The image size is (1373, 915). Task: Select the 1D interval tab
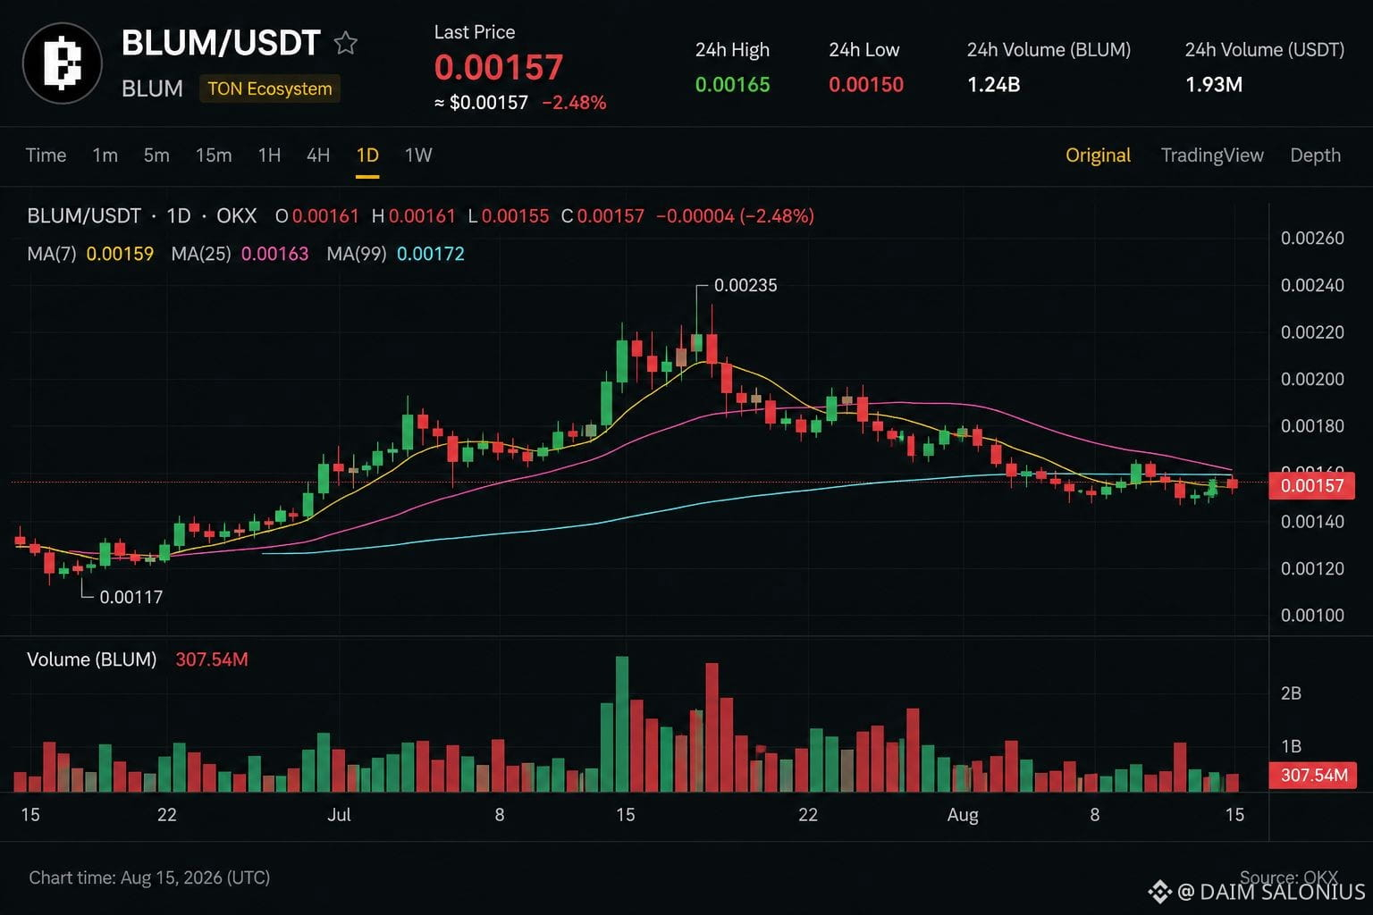coord(367,155)
